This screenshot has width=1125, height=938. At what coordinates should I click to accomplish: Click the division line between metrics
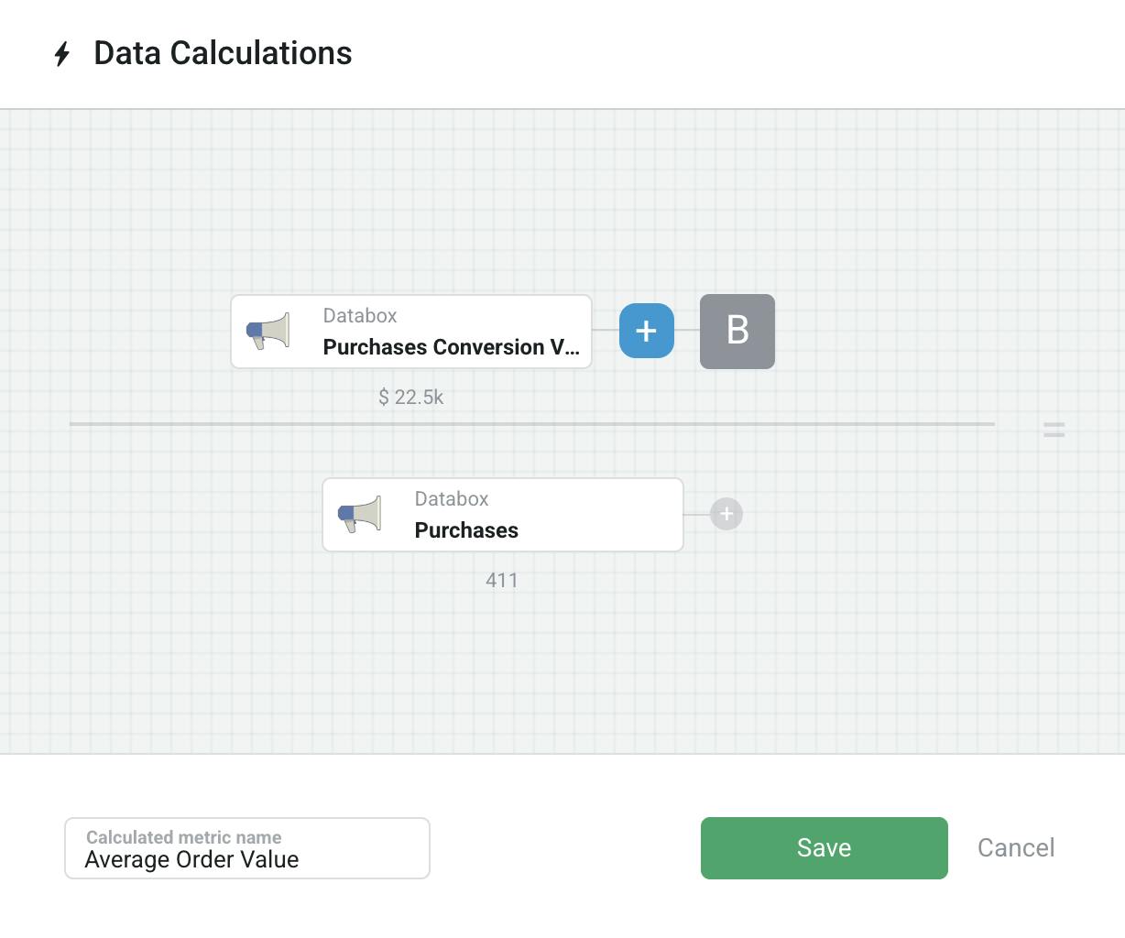coord(532,424)
